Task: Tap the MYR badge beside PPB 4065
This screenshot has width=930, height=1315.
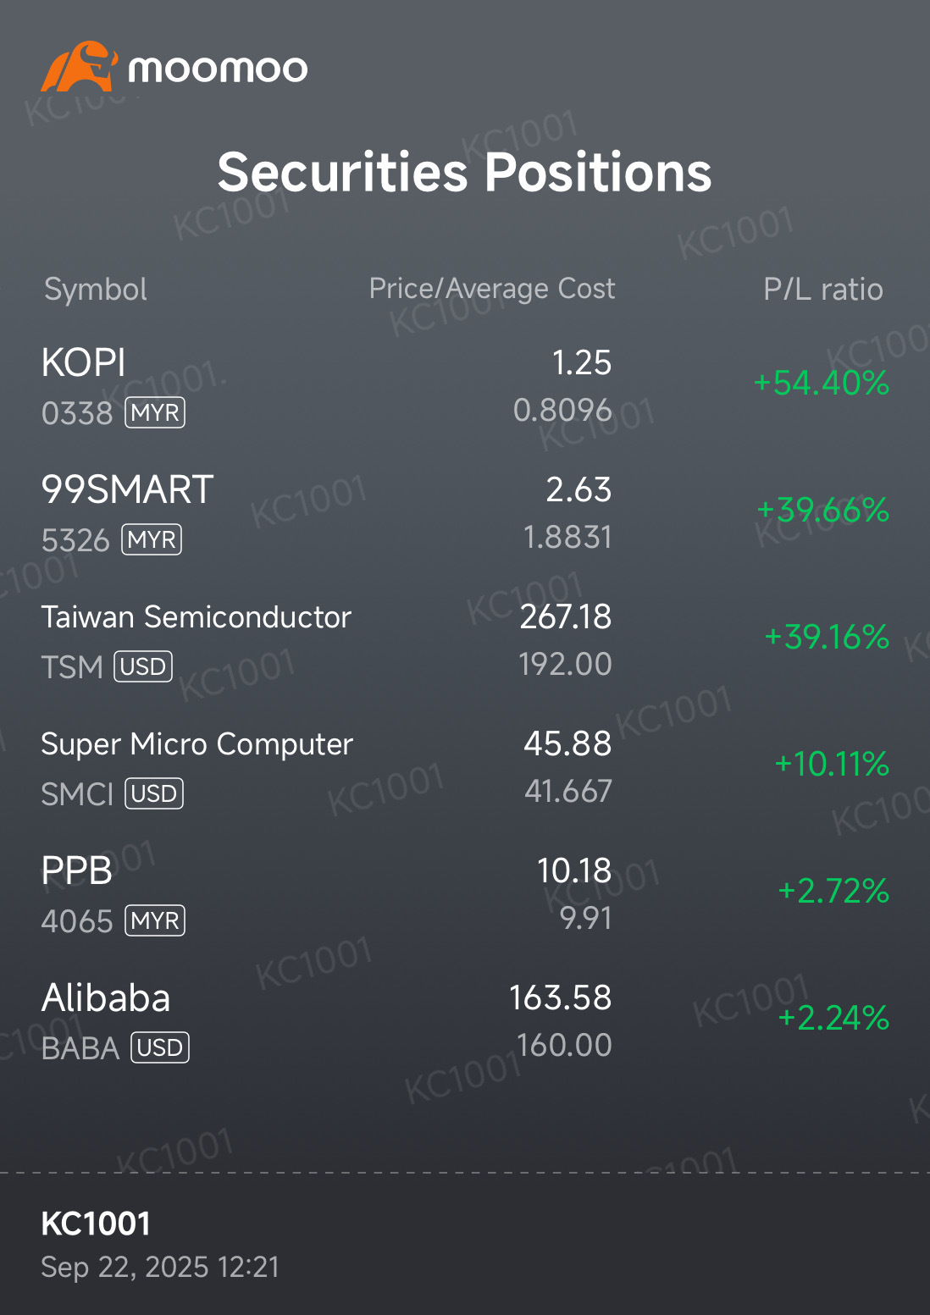Action: point(155,921)
